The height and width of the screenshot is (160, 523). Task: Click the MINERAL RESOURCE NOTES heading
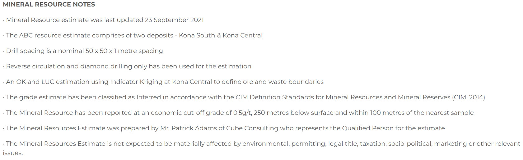click(49, 5)
